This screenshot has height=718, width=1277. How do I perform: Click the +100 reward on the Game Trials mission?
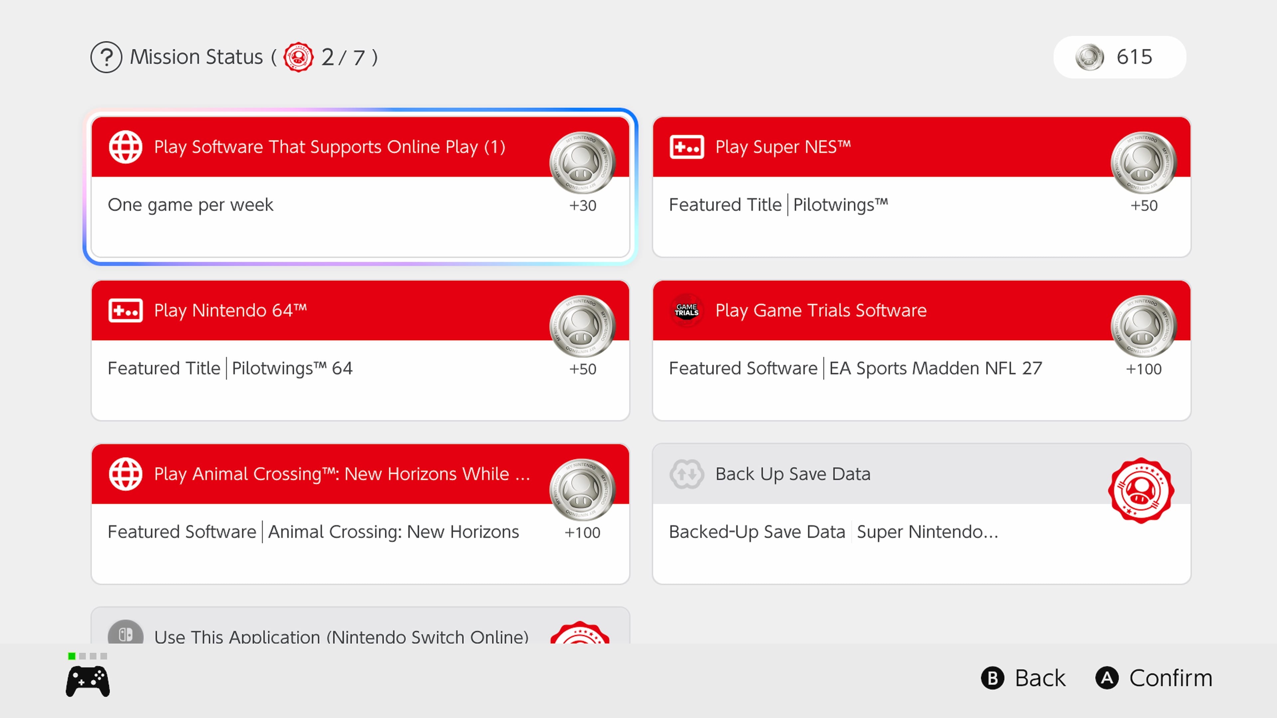click(1144, 369)
